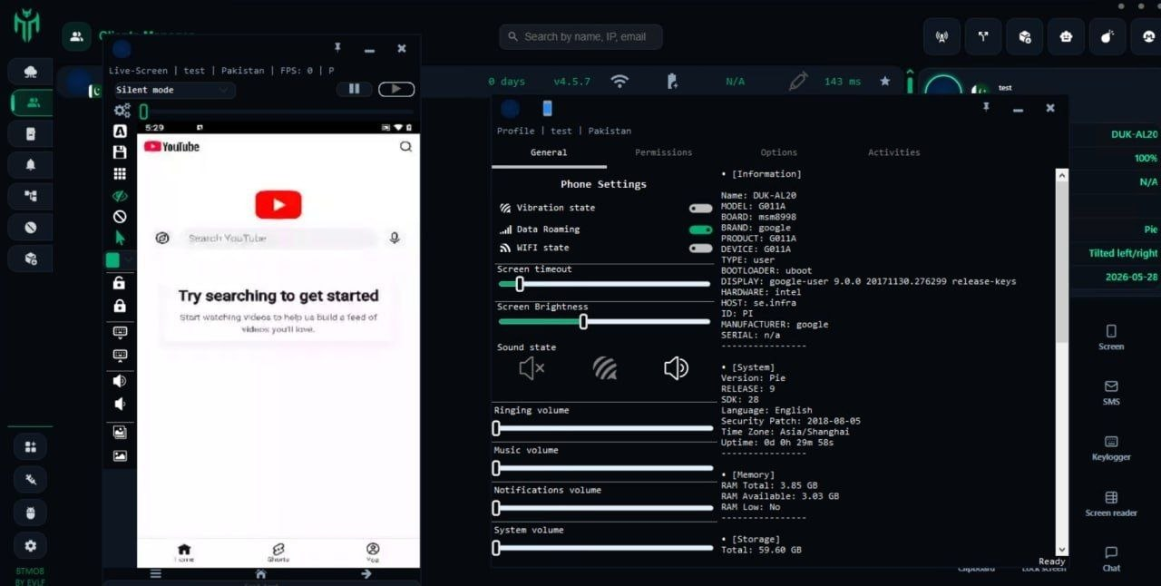1161x586 pixels.
Task: Open the bell notifications sidebar icon
Action: [31, 164]
